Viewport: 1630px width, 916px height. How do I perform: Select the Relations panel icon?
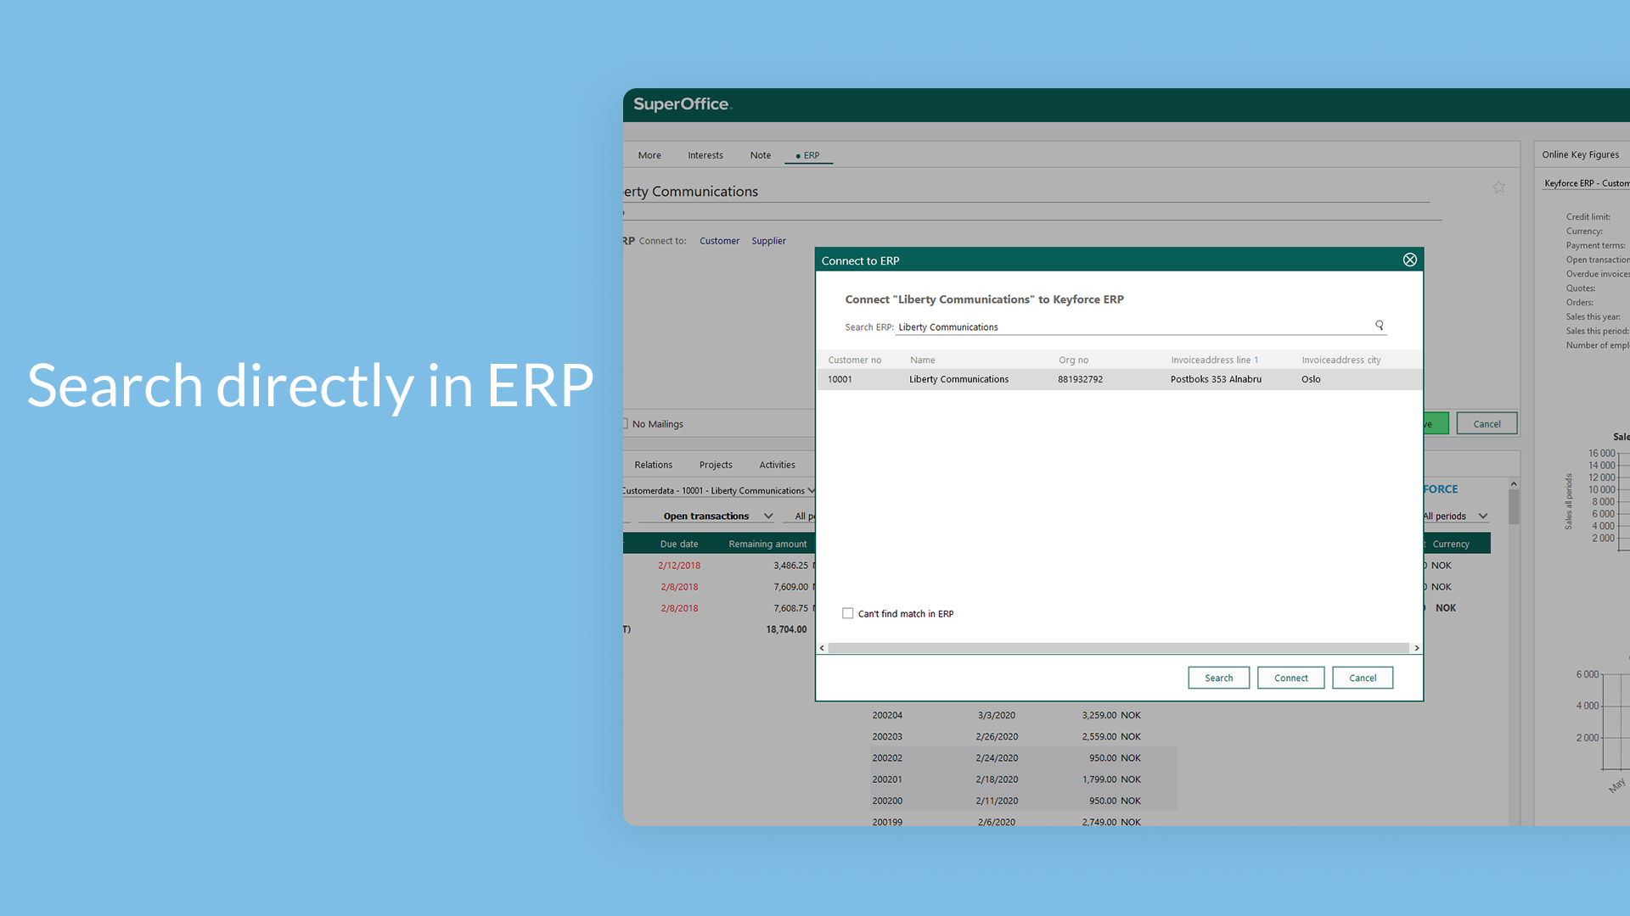[654, 464]
